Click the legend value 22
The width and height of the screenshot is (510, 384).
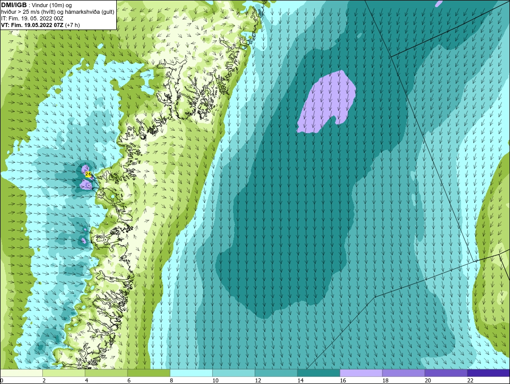click(470, 380)
